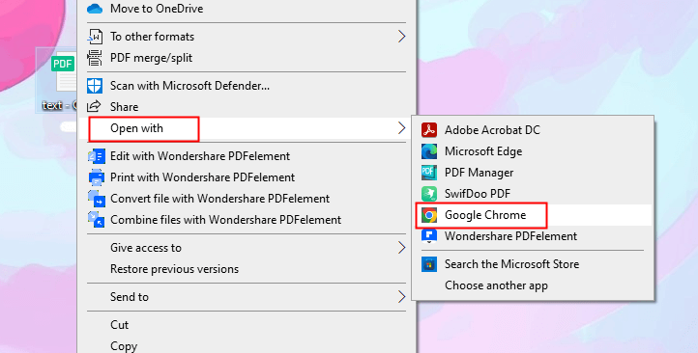Click the To other formats icon
Screen dimensions: 698x353
tap(95, 37)
